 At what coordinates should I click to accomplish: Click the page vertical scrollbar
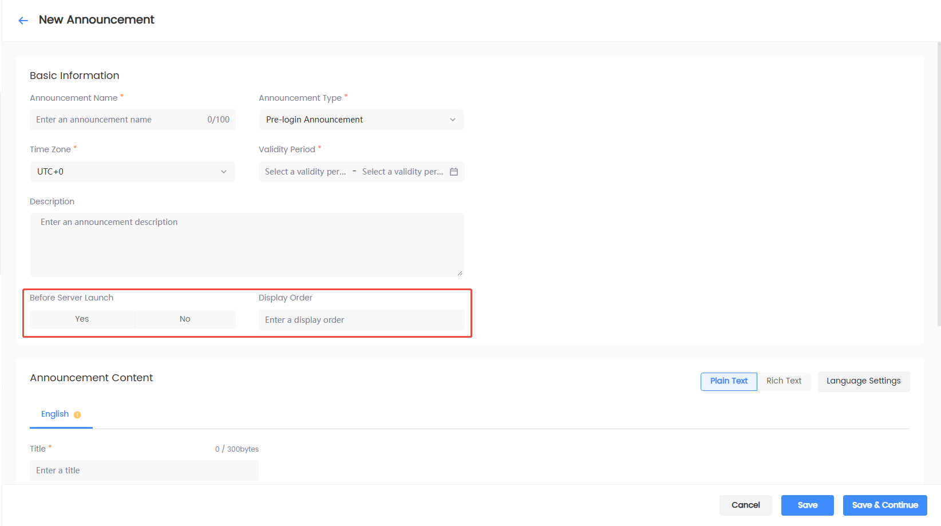point(939,183)
